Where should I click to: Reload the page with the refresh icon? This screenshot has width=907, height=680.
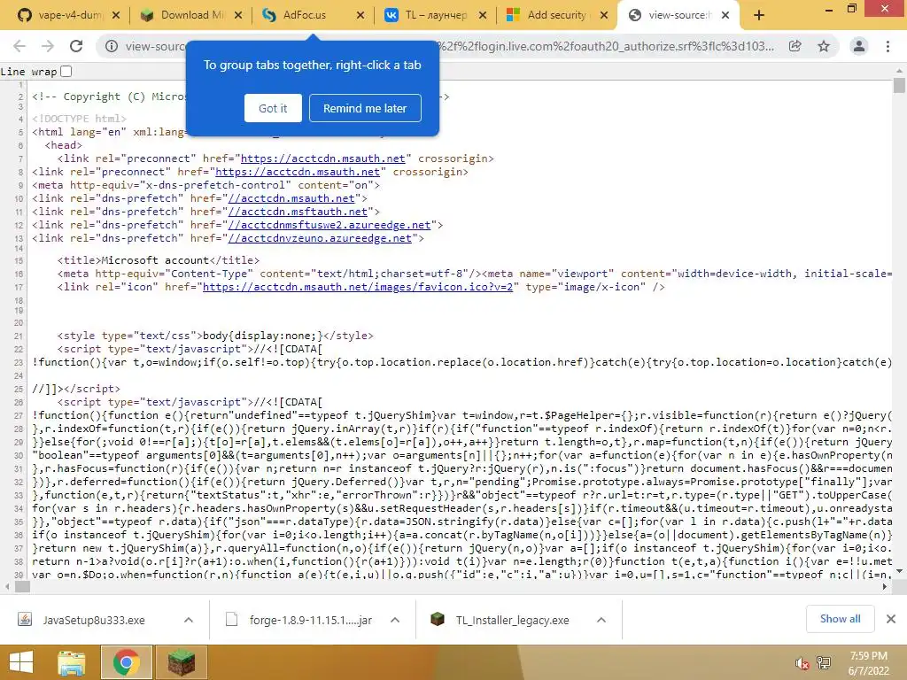76,46
